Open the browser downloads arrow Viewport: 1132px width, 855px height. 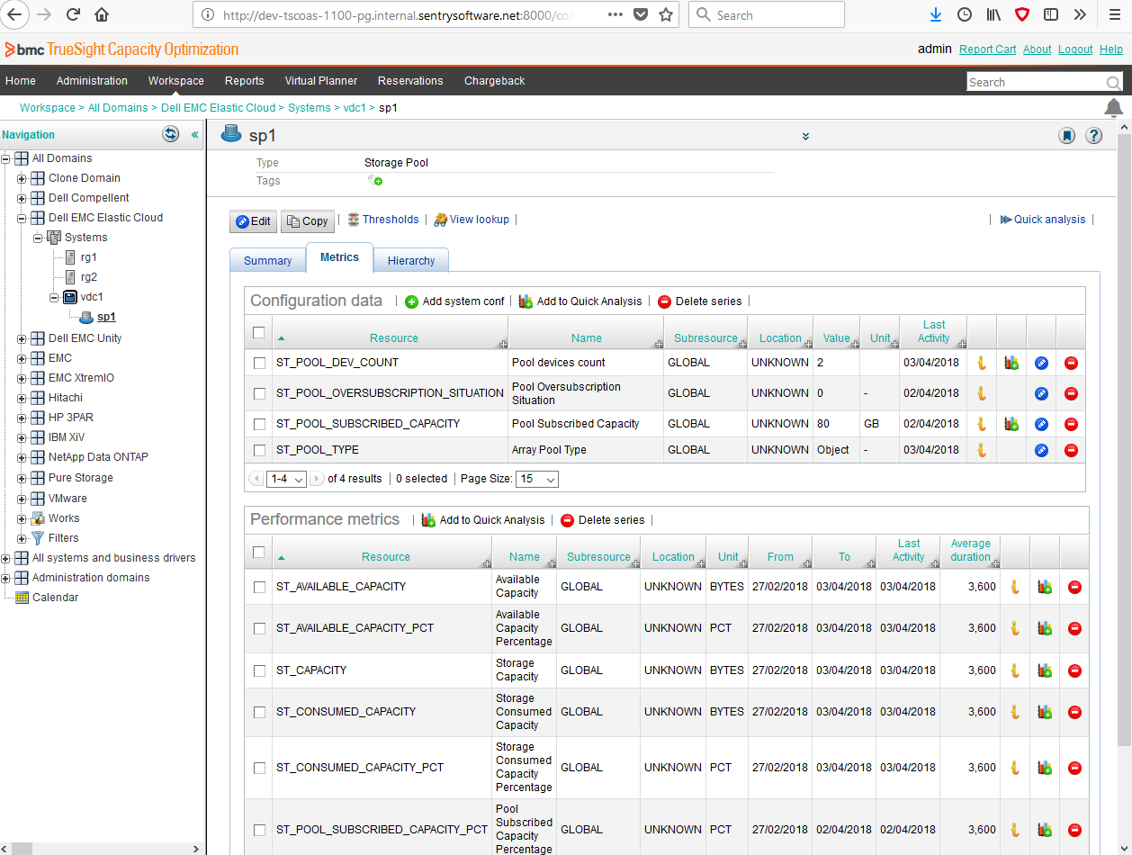(x=936, y=14)
